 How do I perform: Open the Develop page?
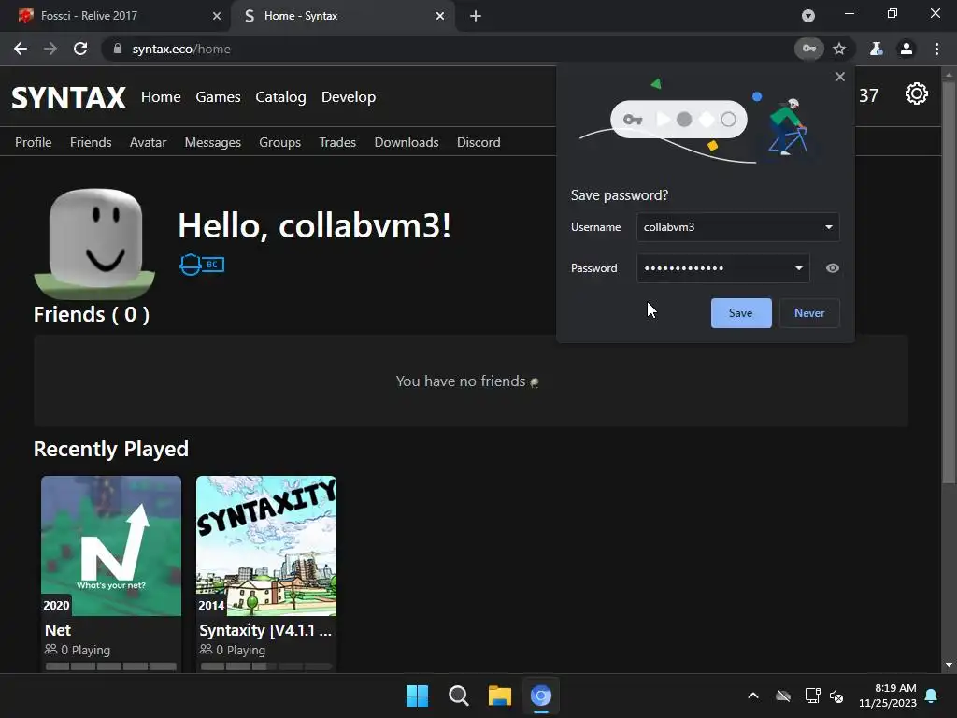(x=349, y=97)
